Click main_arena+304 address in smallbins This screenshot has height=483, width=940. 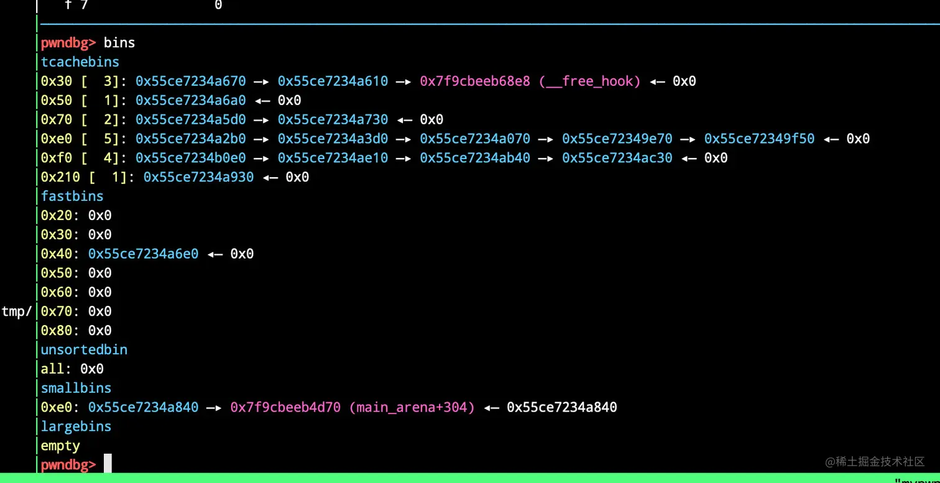pos(352,408)
